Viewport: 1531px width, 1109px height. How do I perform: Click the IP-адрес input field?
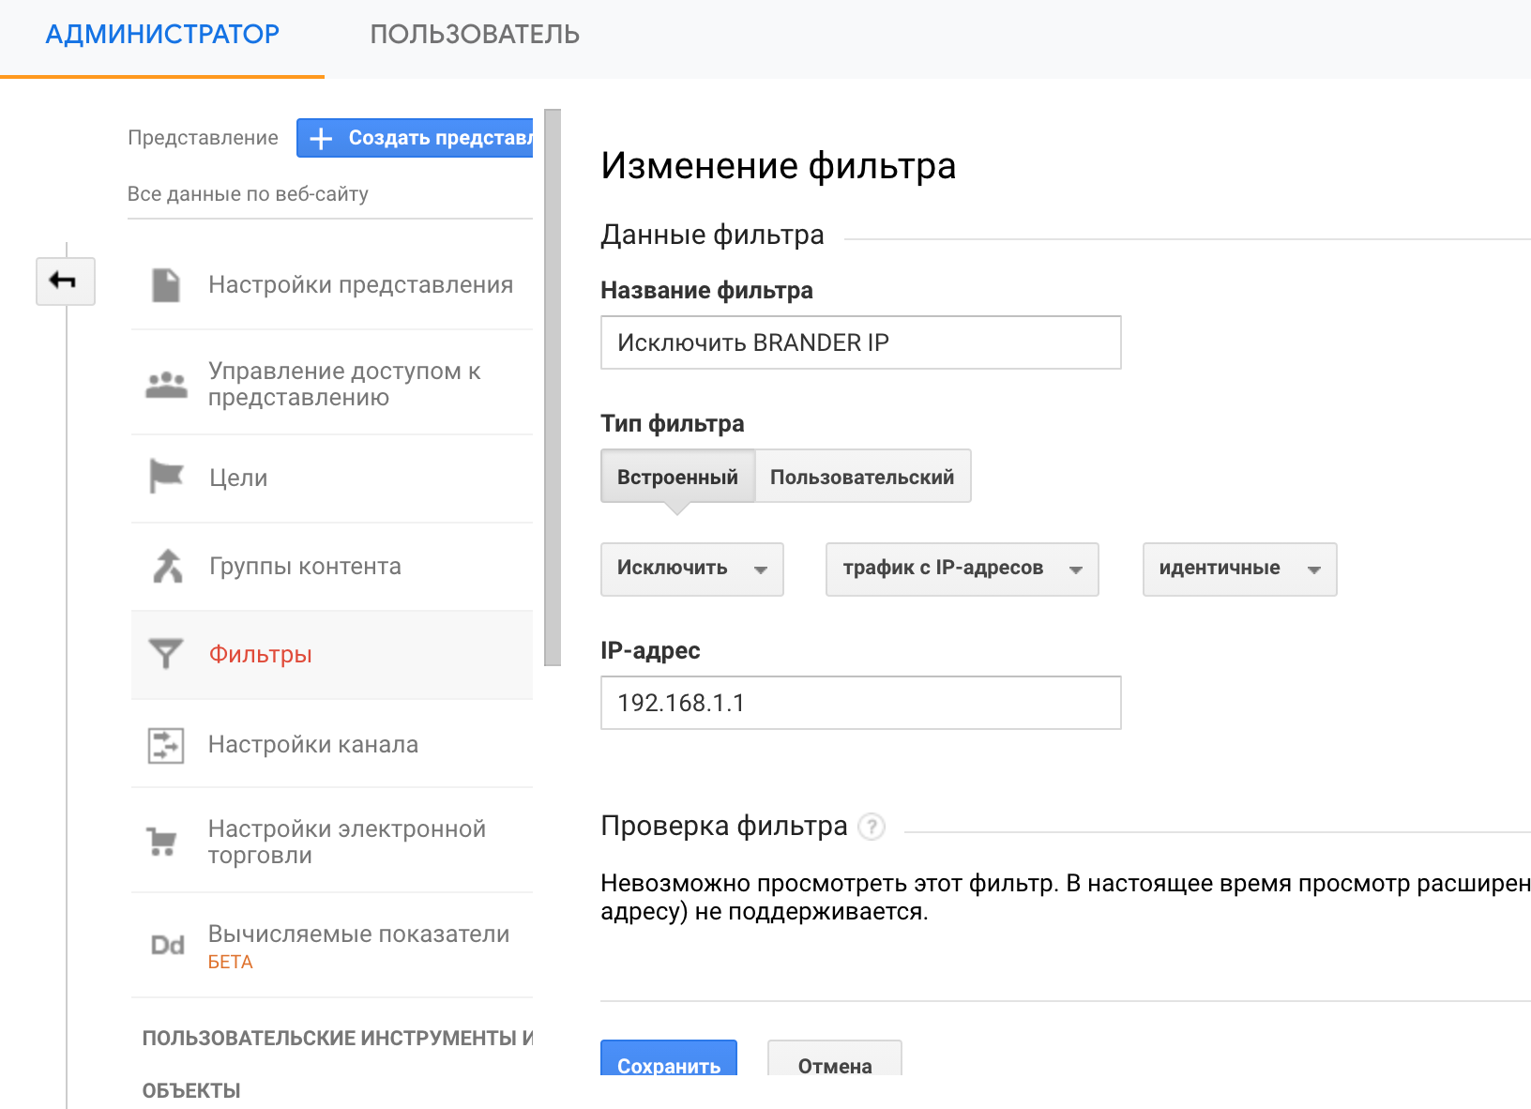click(860, 703)
